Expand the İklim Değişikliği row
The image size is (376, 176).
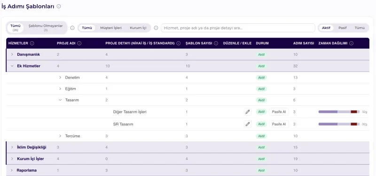[x=12, y=147]
